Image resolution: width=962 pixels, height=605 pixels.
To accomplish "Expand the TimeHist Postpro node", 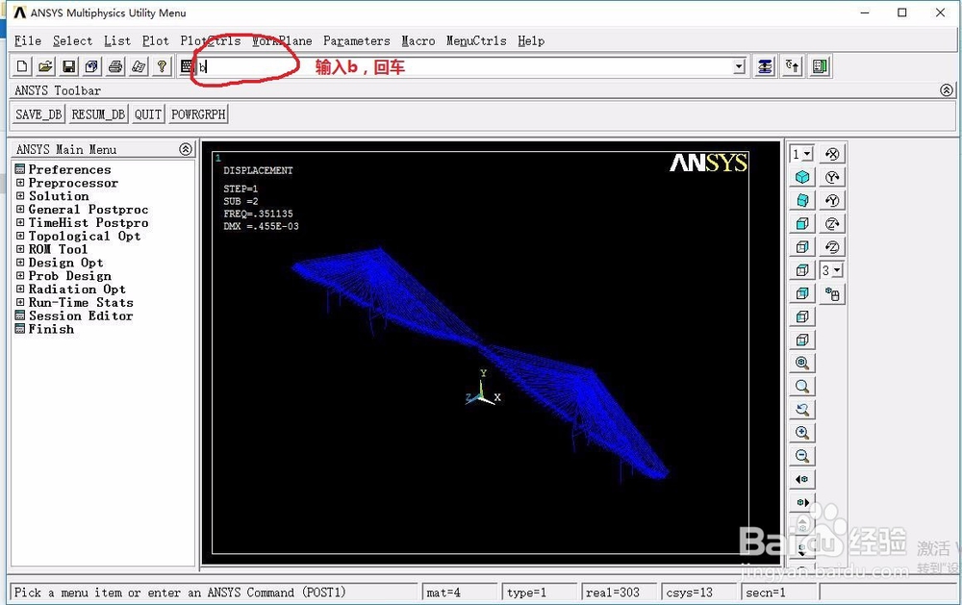I will (x=20, y=222).
